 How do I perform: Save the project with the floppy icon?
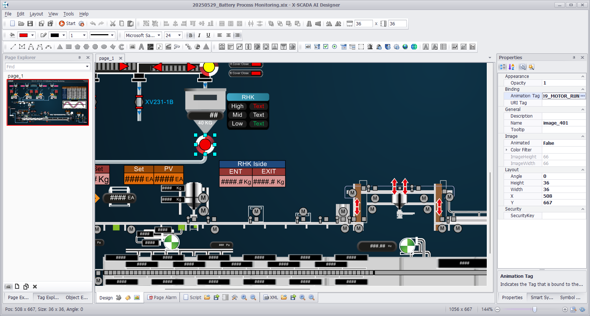click(x=30, y=24)
